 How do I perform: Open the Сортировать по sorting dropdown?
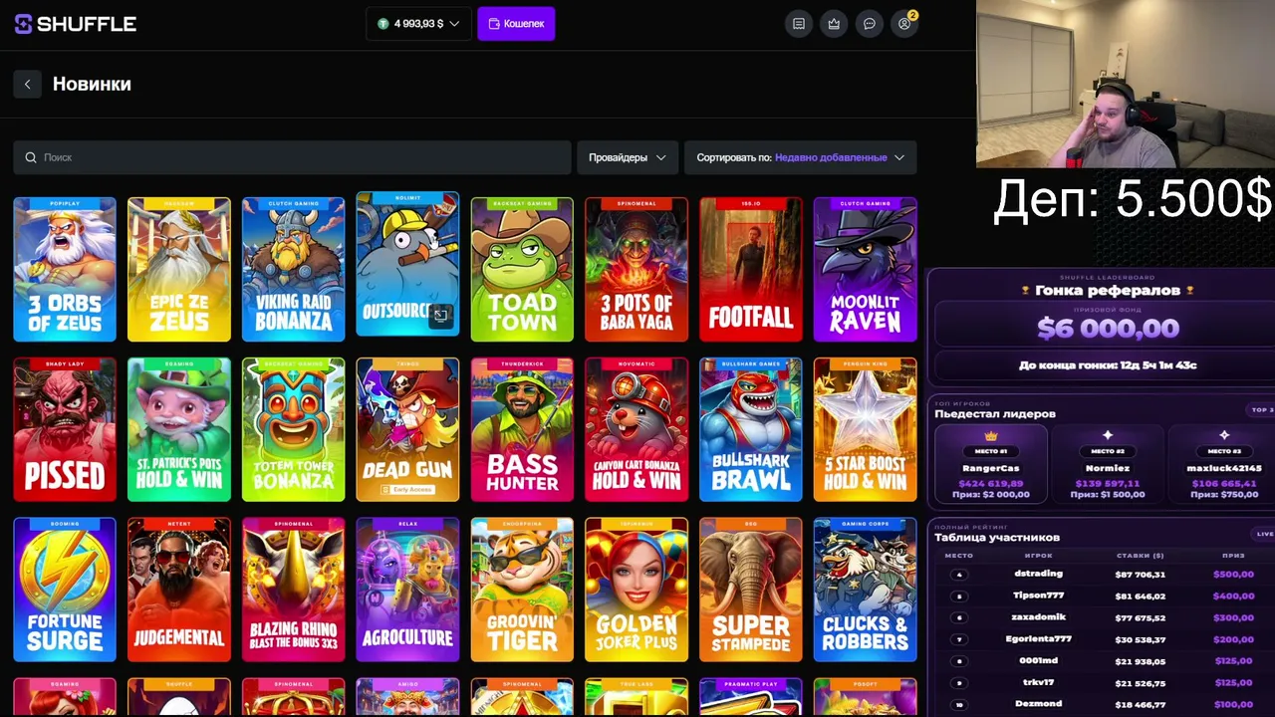(x=801, y=157)
